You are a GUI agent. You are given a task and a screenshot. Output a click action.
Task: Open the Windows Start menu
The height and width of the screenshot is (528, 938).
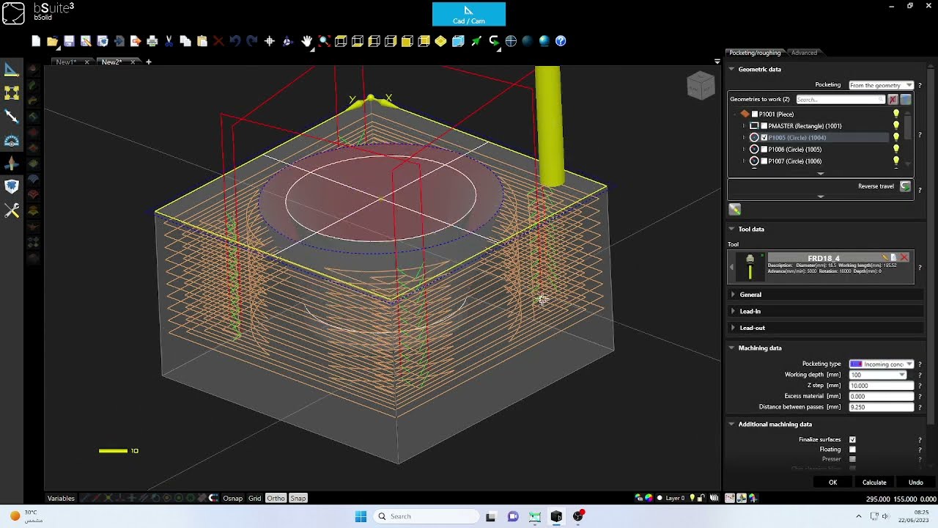(361, 516)
